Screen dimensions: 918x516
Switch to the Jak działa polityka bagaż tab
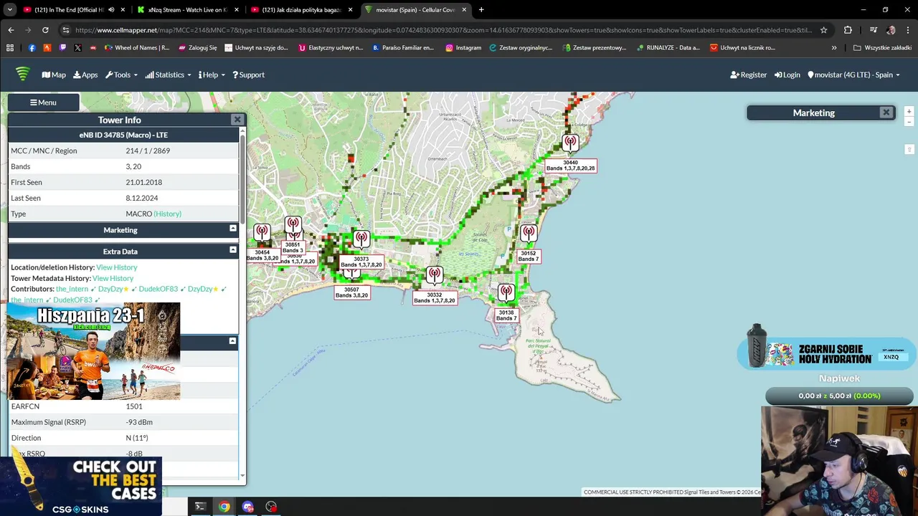pyautogui.click(x=301, y=10)
